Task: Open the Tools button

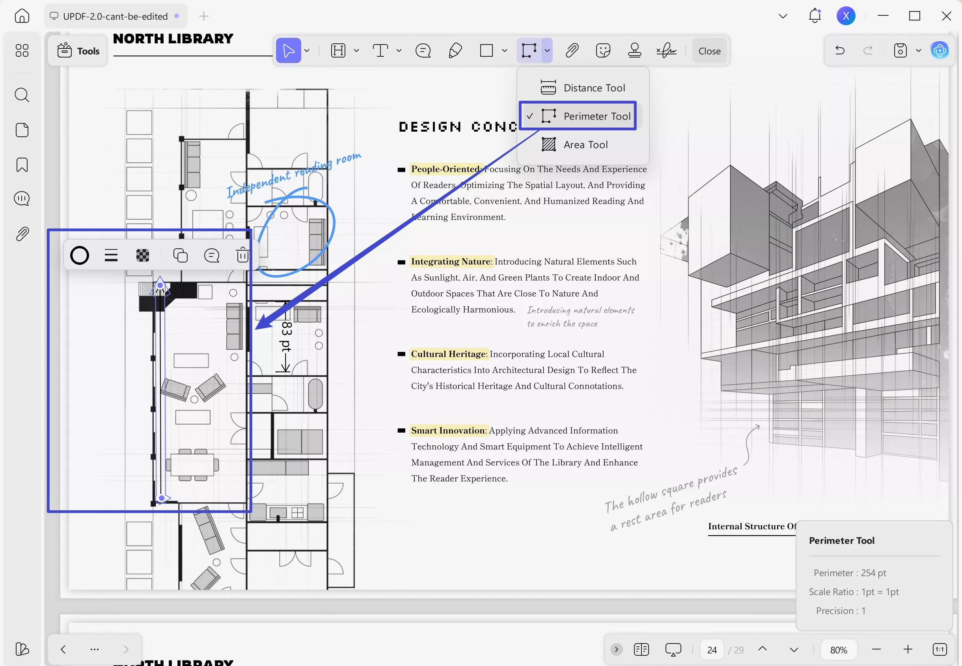Action: pos(78,51)
